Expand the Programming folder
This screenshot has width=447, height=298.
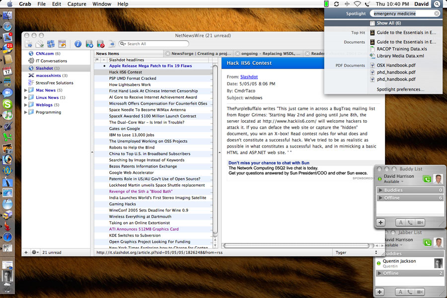[x=26, y=112]
